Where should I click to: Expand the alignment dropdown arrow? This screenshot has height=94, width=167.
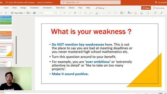[x=124, y=13]
